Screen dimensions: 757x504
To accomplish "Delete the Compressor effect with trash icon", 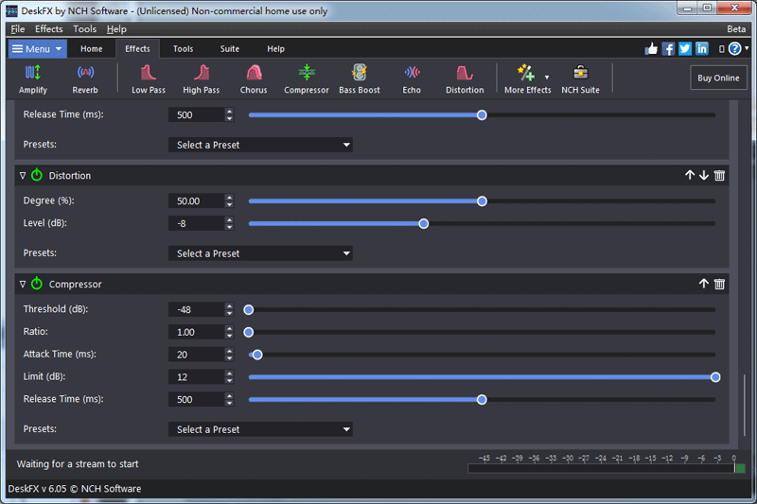I will [719, 284].
